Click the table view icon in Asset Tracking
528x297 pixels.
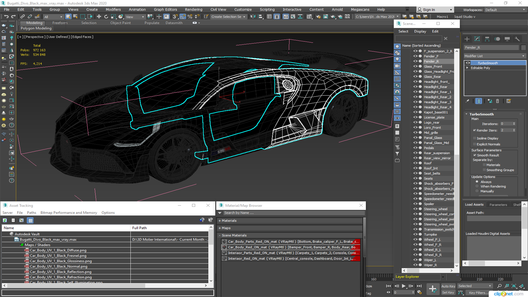[31, 220]
